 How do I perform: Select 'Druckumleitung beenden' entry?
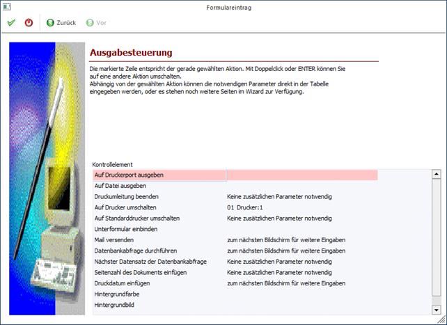click(x=127, y=197)
